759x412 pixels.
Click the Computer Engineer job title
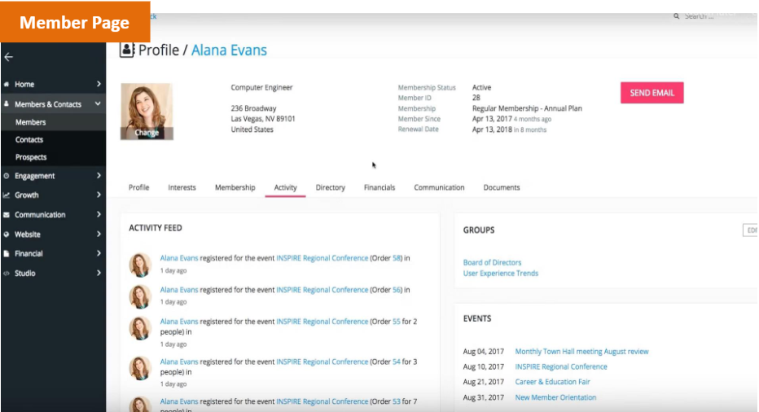pyautogui.click(x=262, y=88)
